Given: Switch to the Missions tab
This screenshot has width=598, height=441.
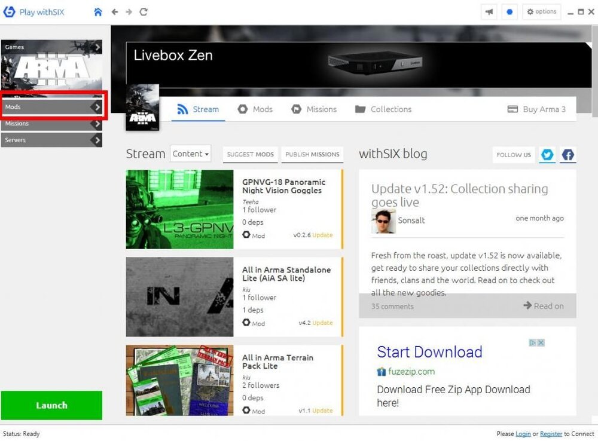Looking at the screenshot, I should [314, 109].
